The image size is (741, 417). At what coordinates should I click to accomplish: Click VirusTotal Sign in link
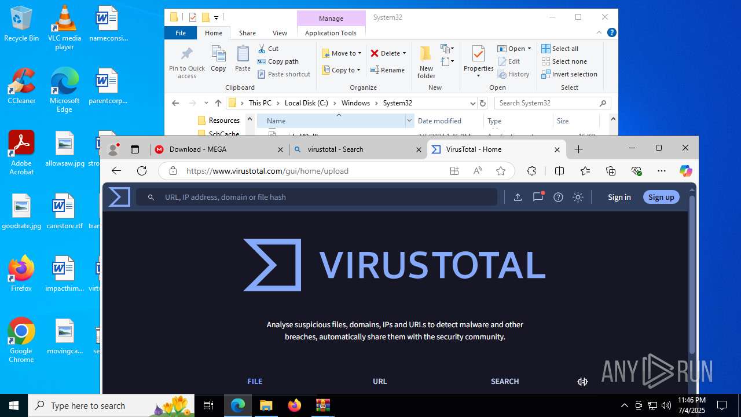pyautogui.click(x=619, y=197)
